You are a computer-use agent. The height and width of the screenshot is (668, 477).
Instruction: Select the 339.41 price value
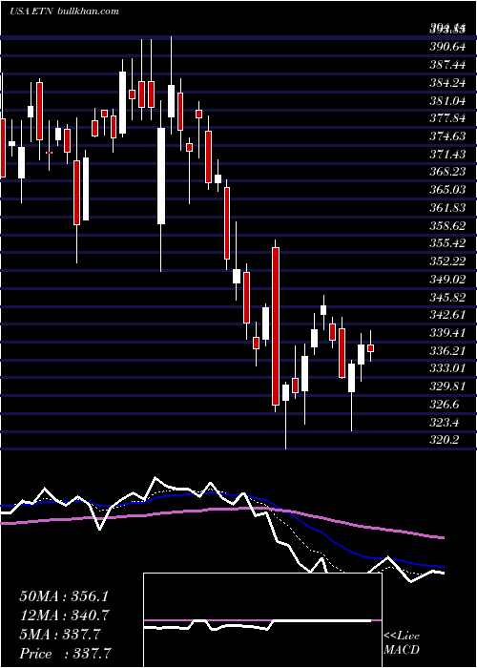click(x=447, y=333)
